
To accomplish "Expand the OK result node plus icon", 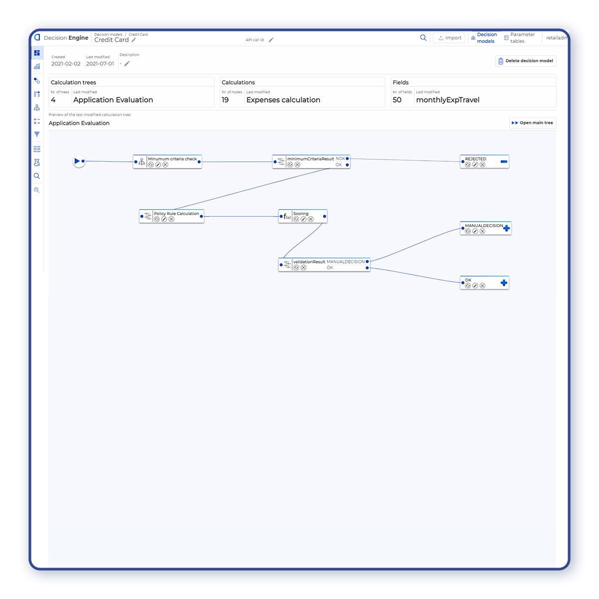I will pyautogui.click(x=504, y=283).
